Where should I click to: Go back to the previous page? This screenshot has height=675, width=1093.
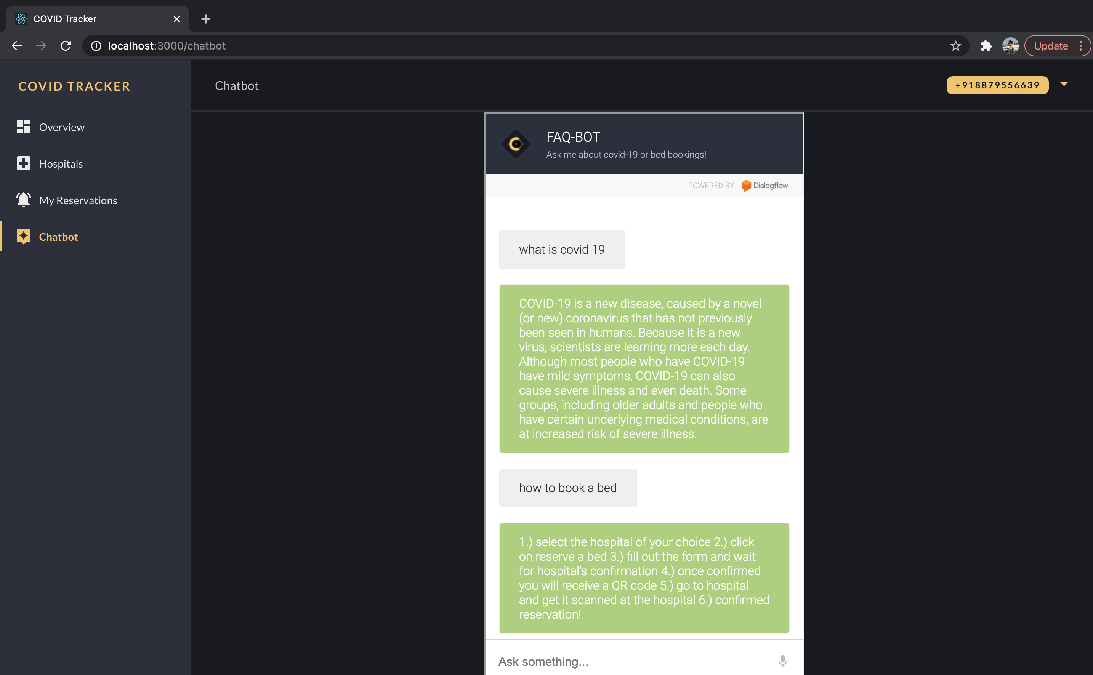click(16, 46)
